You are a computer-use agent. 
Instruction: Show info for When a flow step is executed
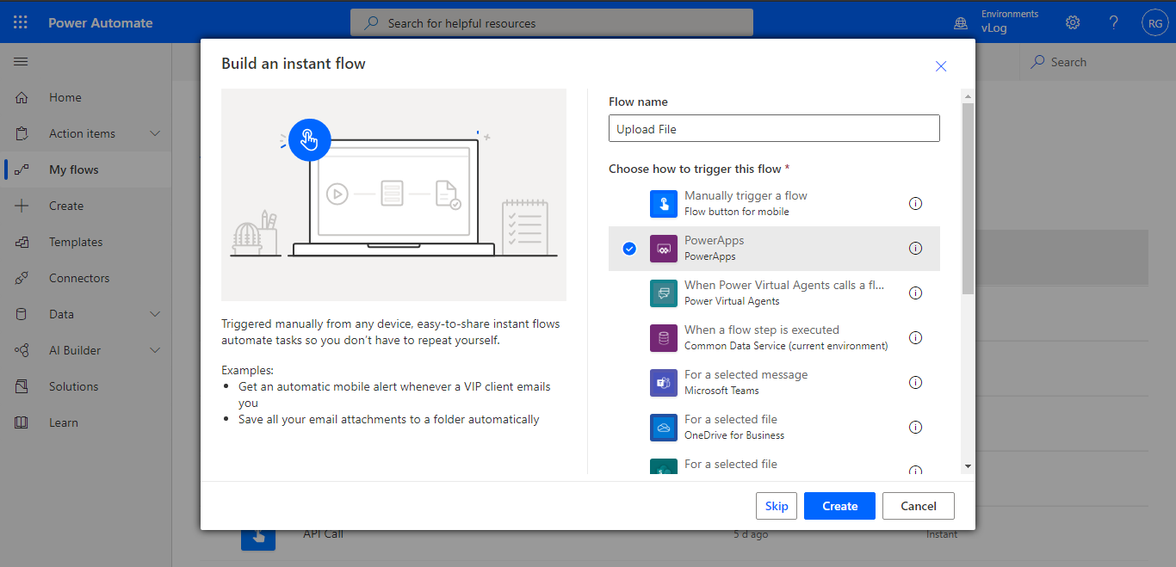coord(915,338)
